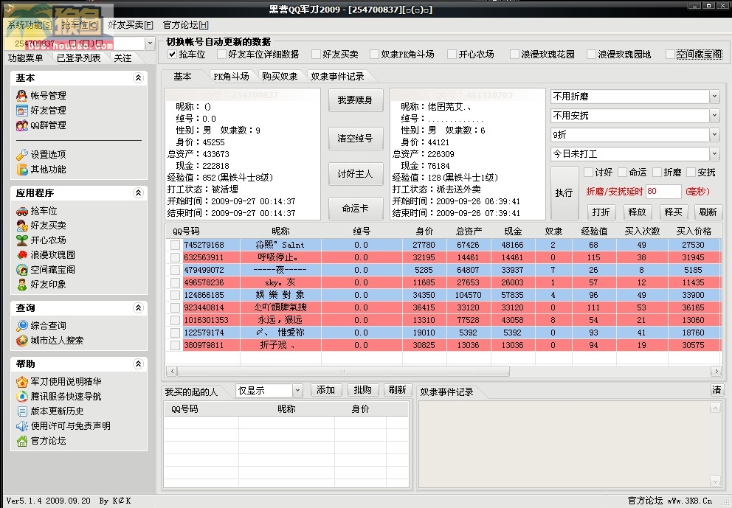Screen dimensions: 732x508
Task: Toggle 浪漫玫瑰花园 checkbox
Action: pyautogui.click(x=514, y=55)
